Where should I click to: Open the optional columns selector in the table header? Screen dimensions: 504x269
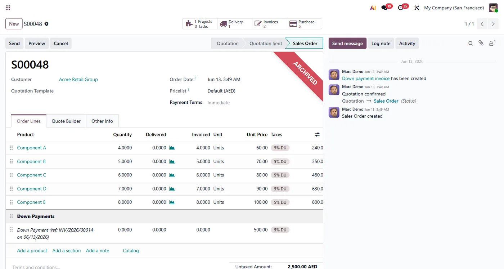317,135
